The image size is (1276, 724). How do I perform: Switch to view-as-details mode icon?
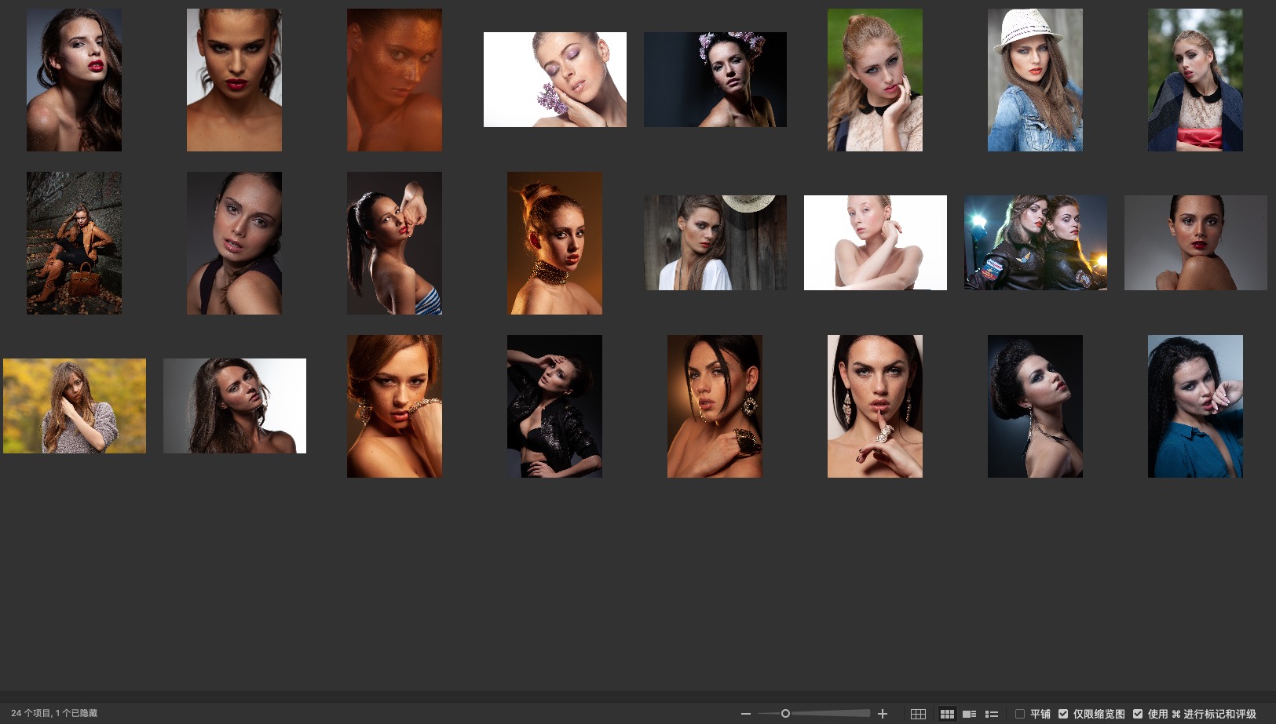click(x=970, y=714)
